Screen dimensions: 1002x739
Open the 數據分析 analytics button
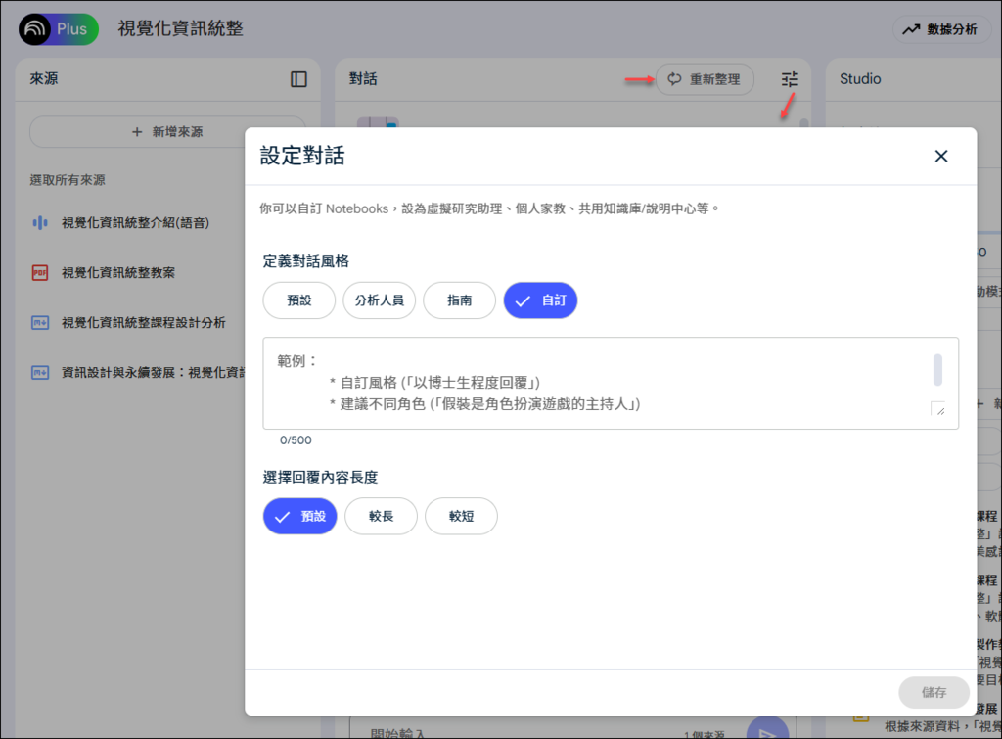click(x=940, y=29)
